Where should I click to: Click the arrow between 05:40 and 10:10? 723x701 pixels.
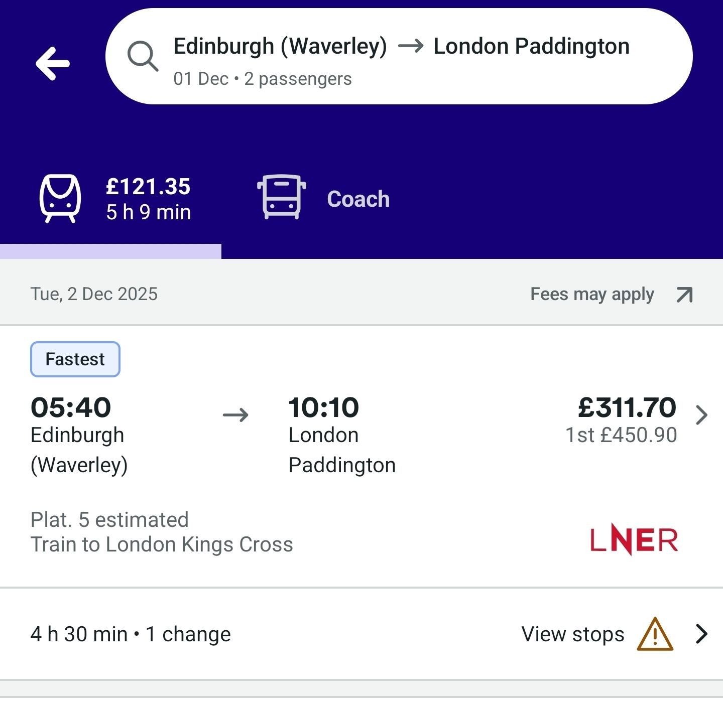click(x=235, y=415)
